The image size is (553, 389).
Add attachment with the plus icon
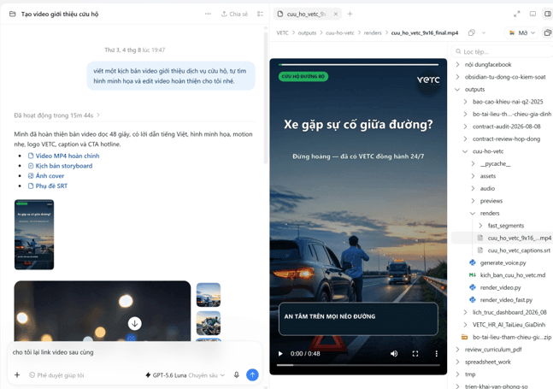click(17, 374)
